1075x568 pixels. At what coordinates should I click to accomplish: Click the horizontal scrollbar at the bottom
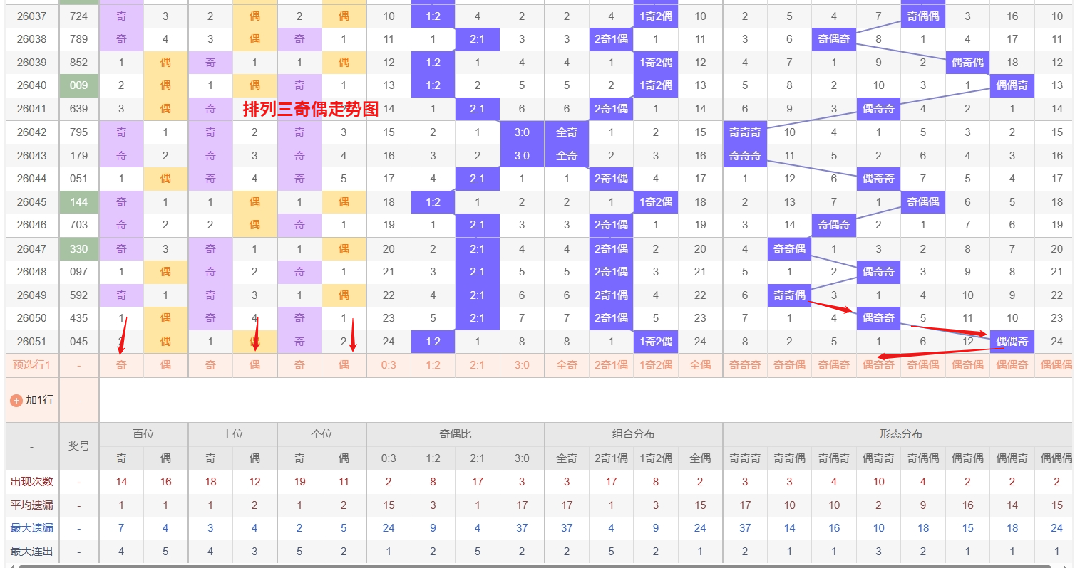point(499,564)
